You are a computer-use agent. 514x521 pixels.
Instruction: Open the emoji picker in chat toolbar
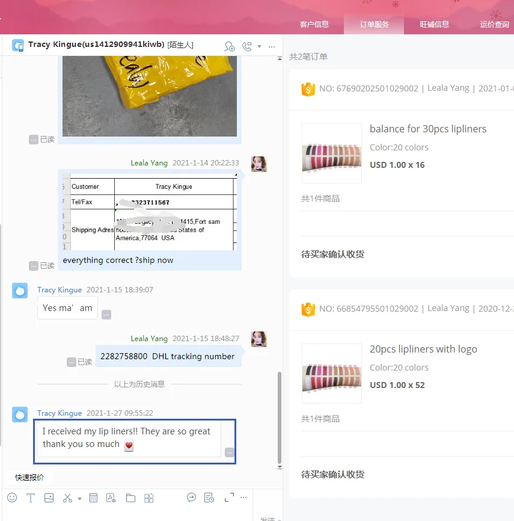(12, 498)
